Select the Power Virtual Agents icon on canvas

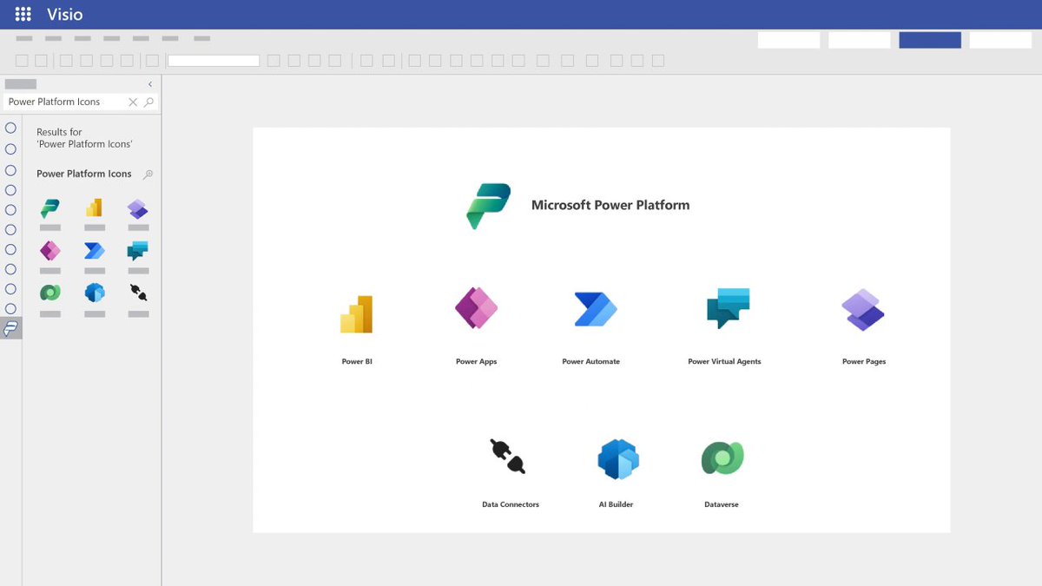click(728, 308)
